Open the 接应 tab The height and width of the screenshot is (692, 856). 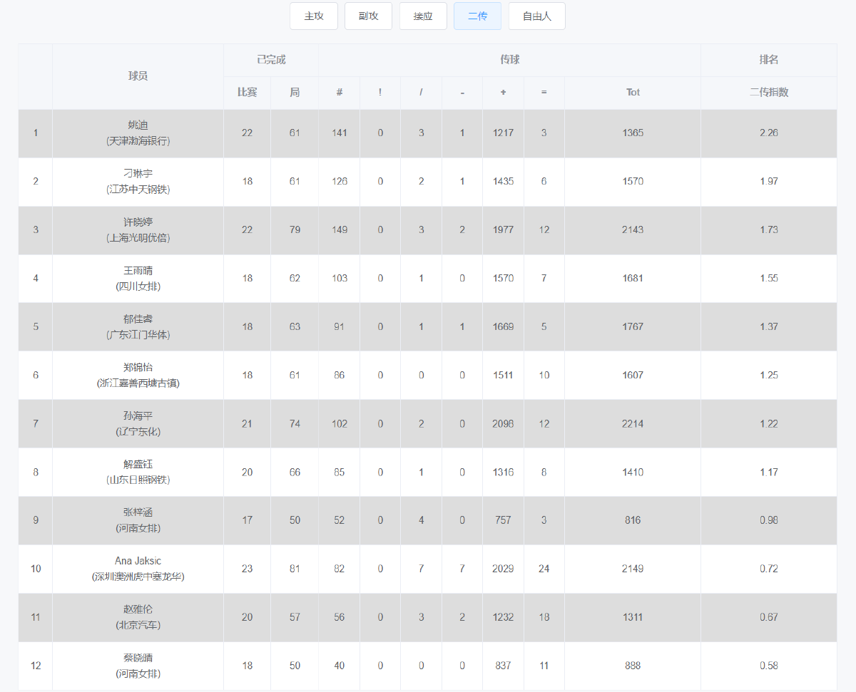pyautogui.click(x=423, y=16)
